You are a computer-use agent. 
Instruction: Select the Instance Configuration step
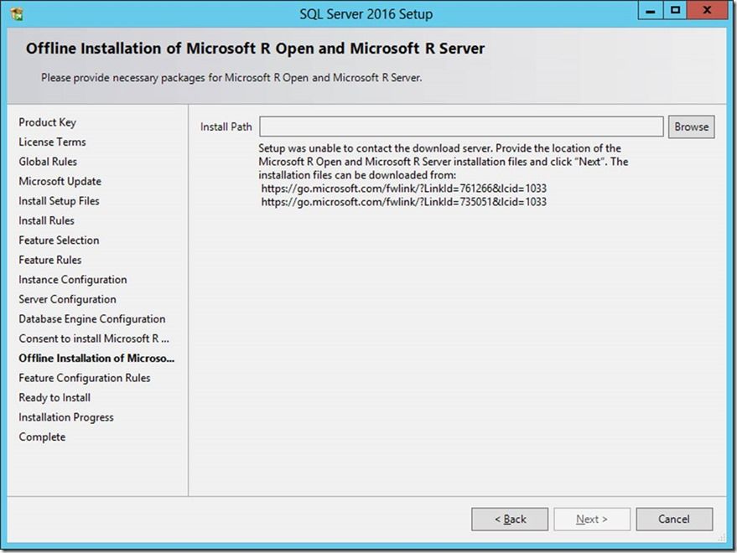(x=73, y=280)
